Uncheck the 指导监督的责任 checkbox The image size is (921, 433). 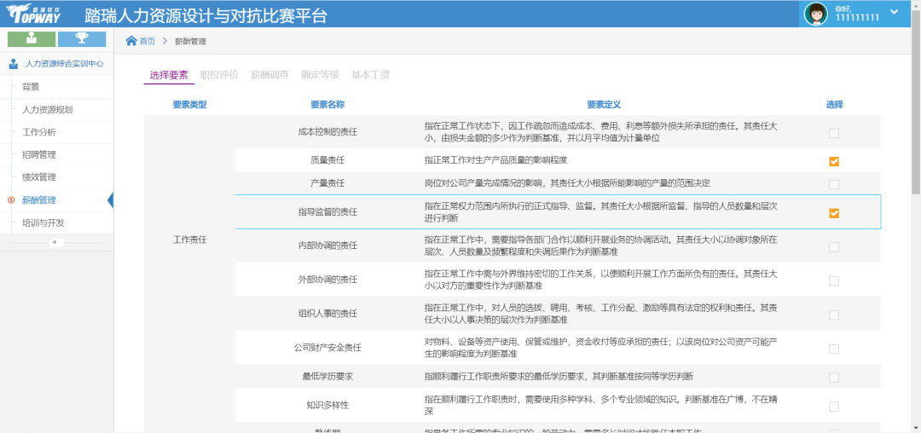834,213
